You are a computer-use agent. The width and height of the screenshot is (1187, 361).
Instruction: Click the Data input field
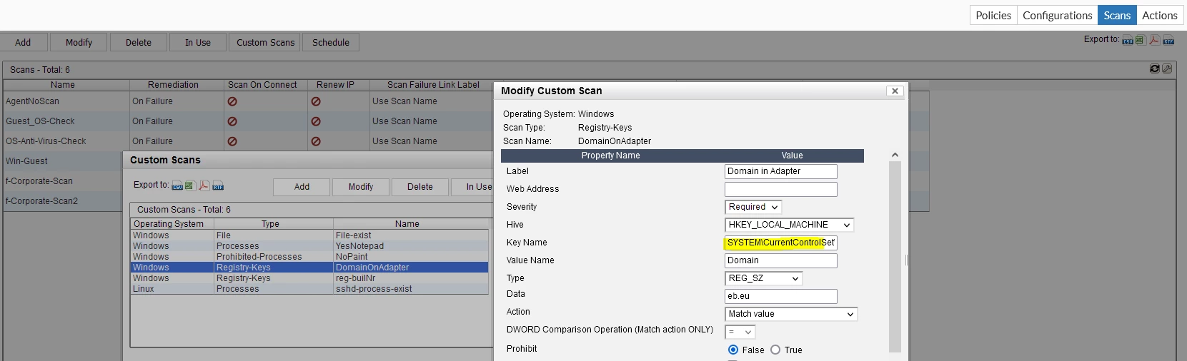780,296
